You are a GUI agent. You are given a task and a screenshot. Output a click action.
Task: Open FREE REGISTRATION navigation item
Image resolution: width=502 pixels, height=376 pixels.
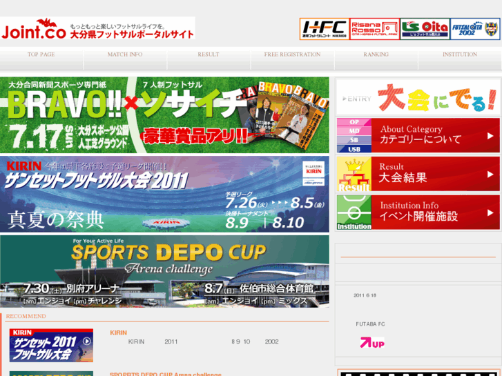pos(292,55)
